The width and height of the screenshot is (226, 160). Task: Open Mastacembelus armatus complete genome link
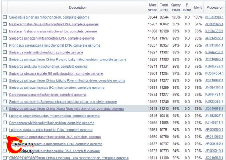[53, 31]
